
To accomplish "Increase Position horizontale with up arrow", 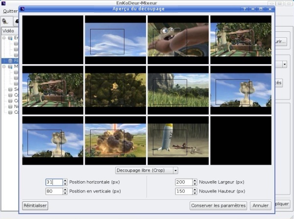I will tap(65, 180).
